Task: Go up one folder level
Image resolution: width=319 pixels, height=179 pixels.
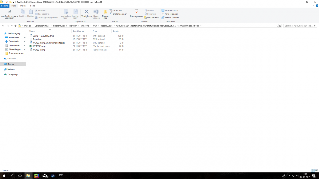Action: pos(15,26)
